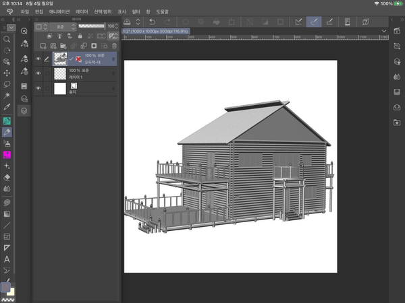The height and width of the screenshot is (303, 405).
Task: Click the 도움말 help menu
Action: pyautogui.click(x=163, y=12)
